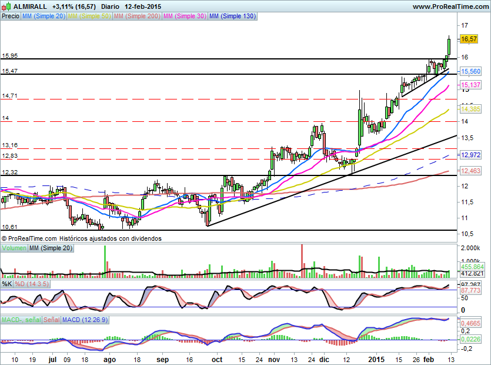Select the %K stochastic label
Screen dimensions: 491x365
[6, 284]
